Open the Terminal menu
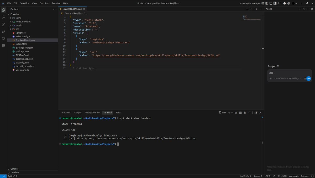Screen dimensions: 315x178 [56, 3]
